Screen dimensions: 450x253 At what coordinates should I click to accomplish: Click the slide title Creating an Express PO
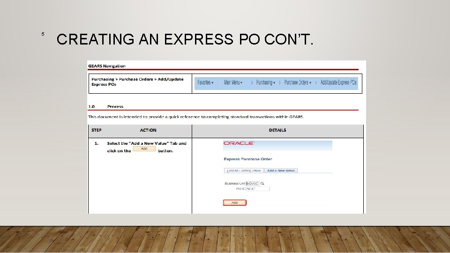click(185, 39)
